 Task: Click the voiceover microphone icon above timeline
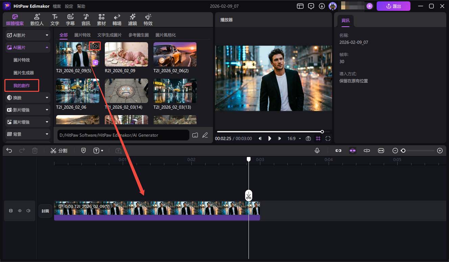point(317,151)
